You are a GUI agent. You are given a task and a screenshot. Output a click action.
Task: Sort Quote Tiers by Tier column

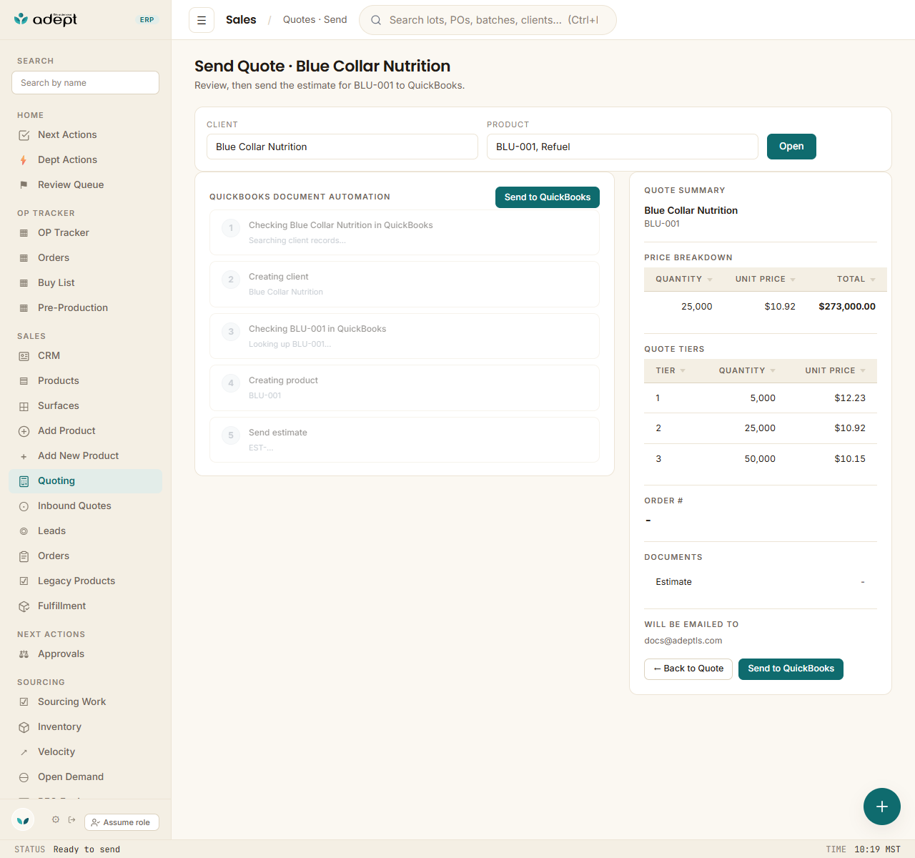[x=671, y=370]
